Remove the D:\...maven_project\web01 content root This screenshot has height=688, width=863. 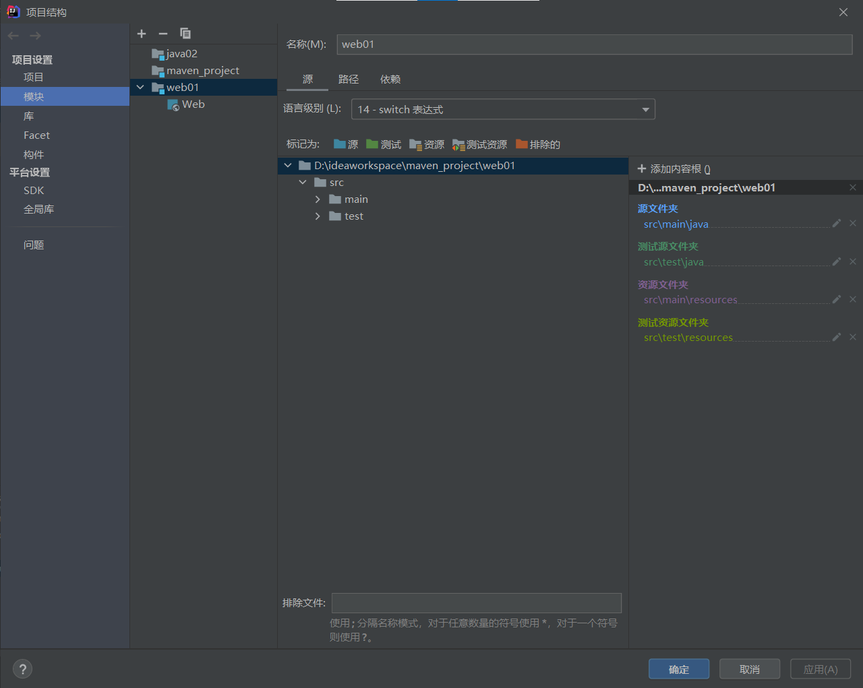coord(853,187)
